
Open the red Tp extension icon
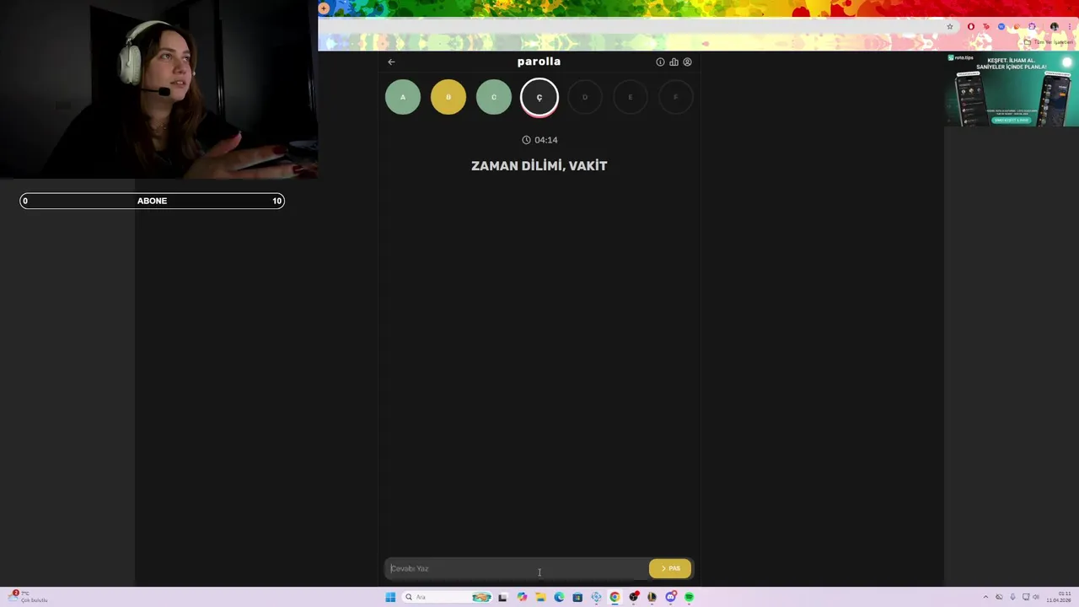(x=986, y=26)
